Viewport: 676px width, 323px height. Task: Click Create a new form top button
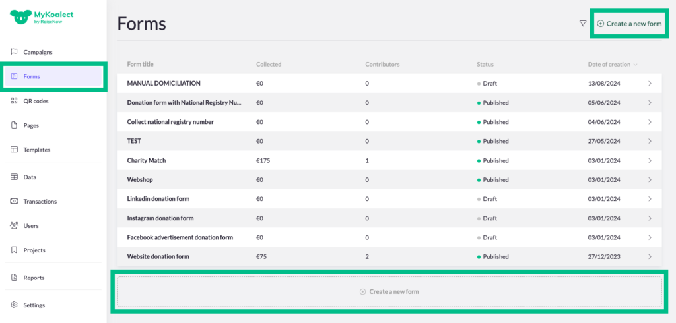coord(628,24)
